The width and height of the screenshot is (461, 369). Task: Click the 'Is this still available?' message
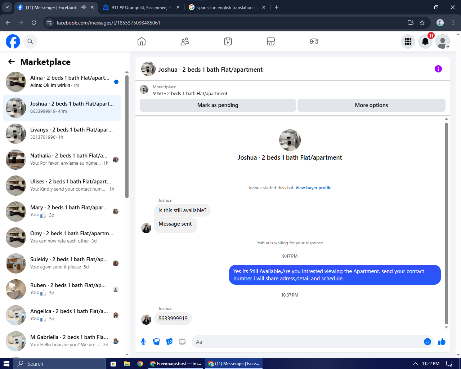pos(182,210)
